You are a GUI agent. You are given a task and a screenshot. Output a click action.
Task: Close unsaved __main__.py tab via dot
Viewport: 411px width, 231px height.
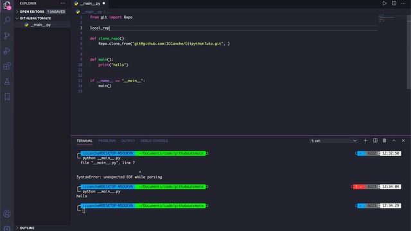tap(104, 3)
